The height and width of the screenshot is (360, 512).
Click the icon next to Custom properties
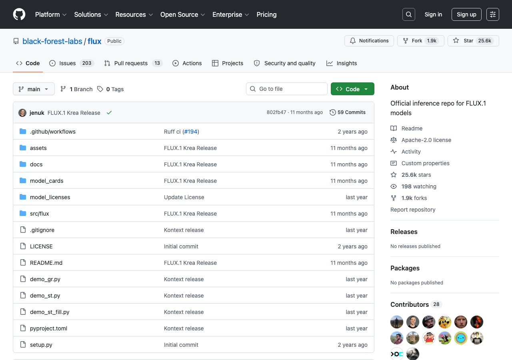click(x=394, y=163)
